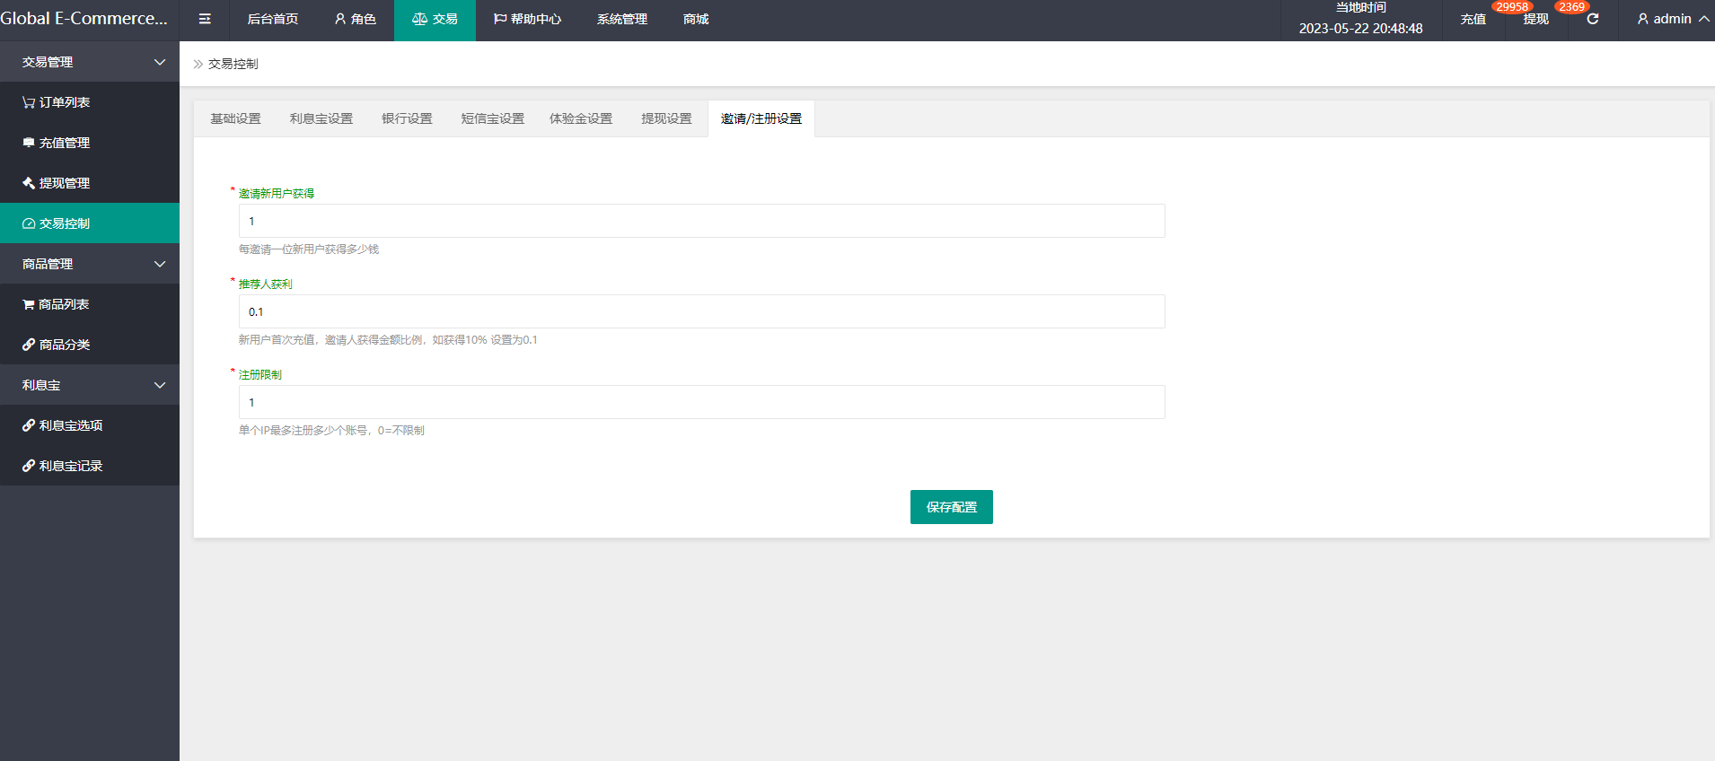Click the 2369 badge on 提现
The height and width of the screenshot is (761, 1715).
[1572, 7]
